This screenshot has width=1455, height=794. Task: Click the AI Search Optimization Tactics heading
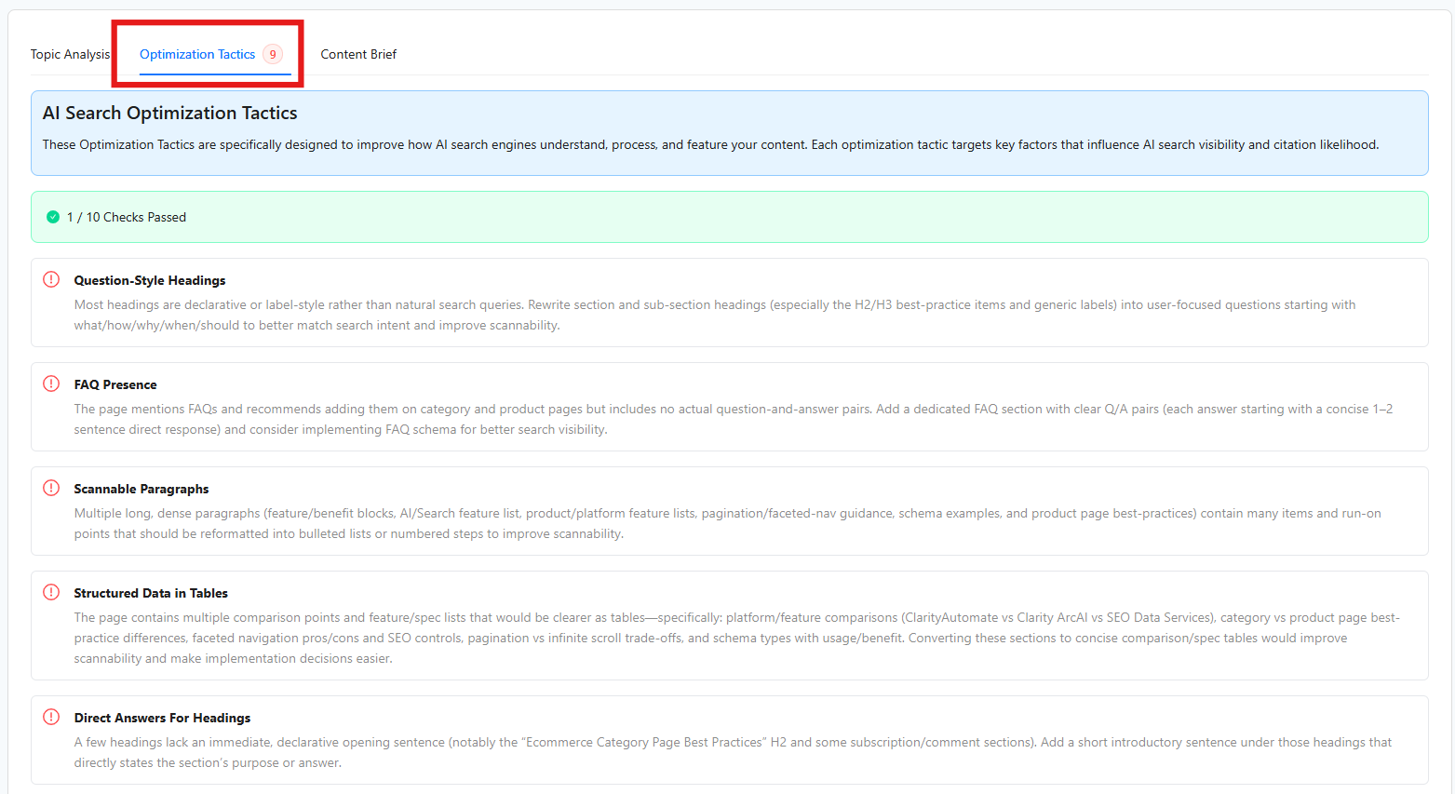click(x=170, y=113)
